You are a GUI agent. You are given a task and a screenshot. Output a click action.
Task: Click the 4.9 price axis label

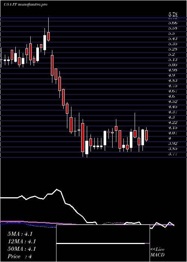171,75
